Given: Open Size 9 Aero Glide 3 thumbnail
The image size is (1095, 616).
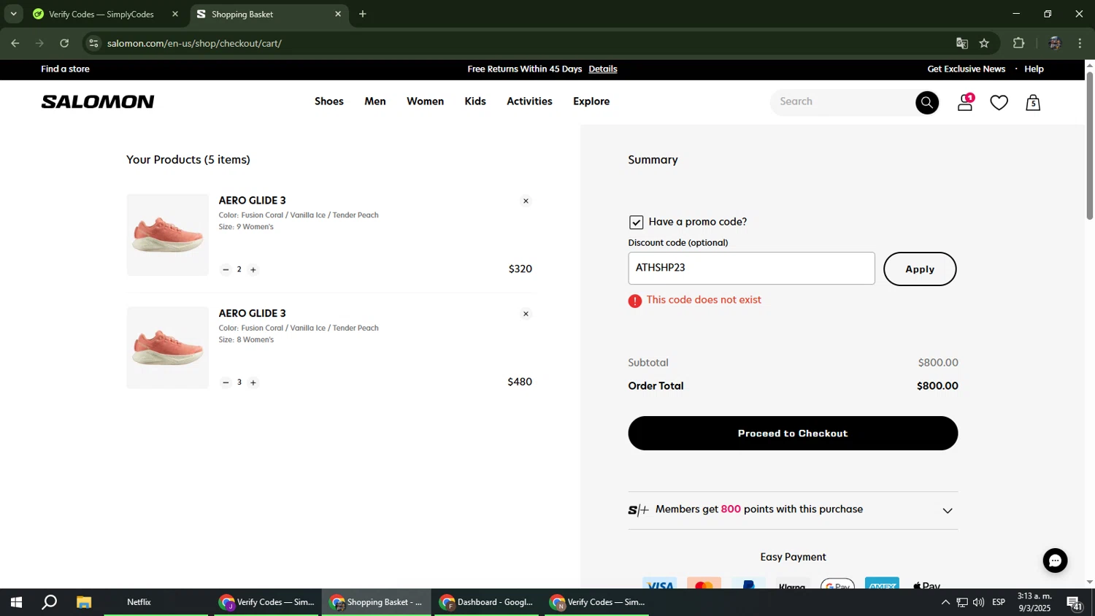Looking at the screenshot, I should (168, 235).
